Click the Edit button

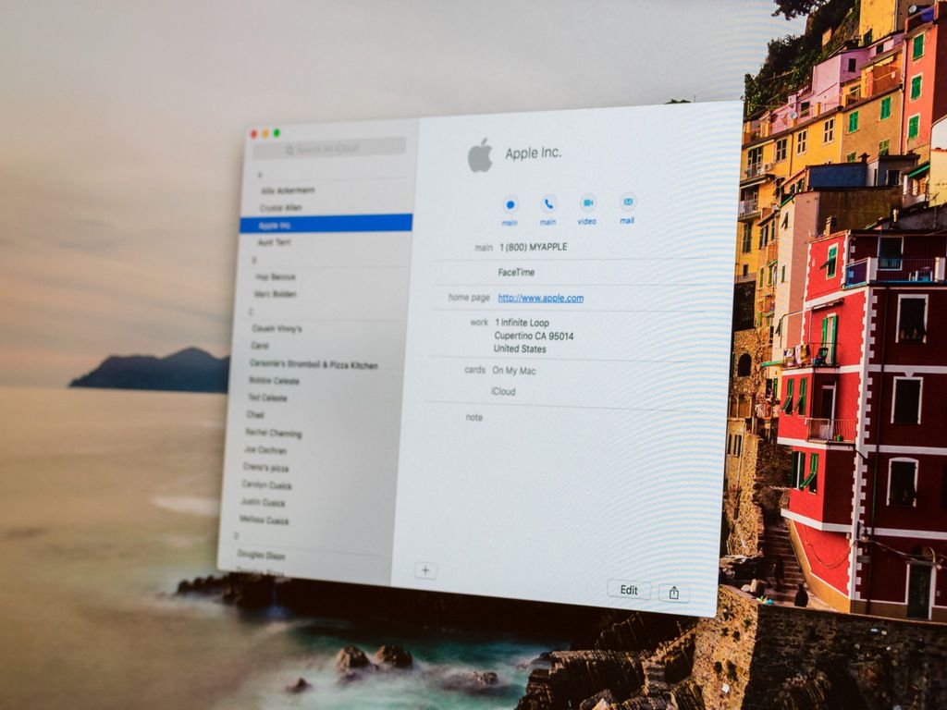(x=628, y=590)
